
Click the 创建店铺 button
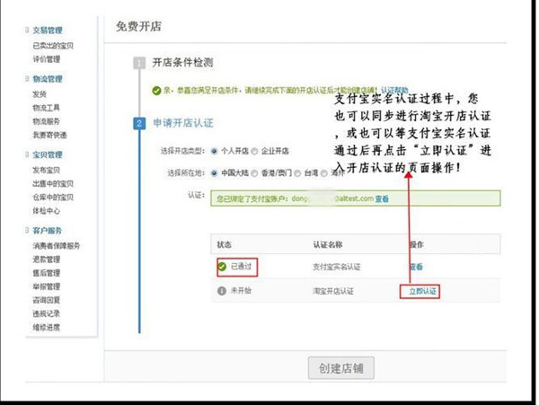pos(341,368)
